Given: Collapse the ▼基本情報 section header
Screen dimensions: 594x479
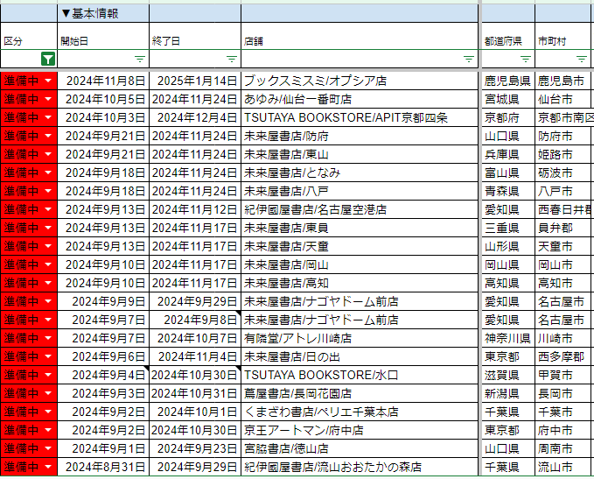Looking at the screenshot, I should click(90, 14).
